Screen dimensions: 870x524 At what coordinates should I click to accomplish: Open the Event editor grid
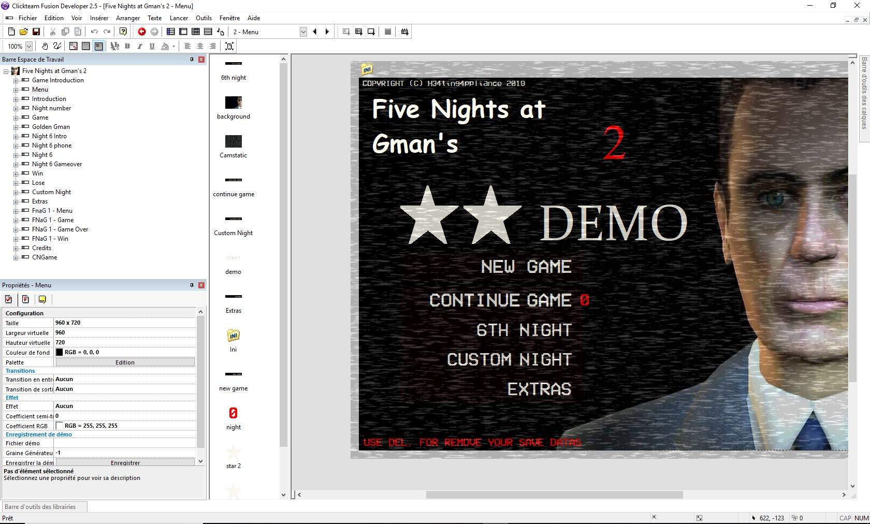[x=195, y=32]
